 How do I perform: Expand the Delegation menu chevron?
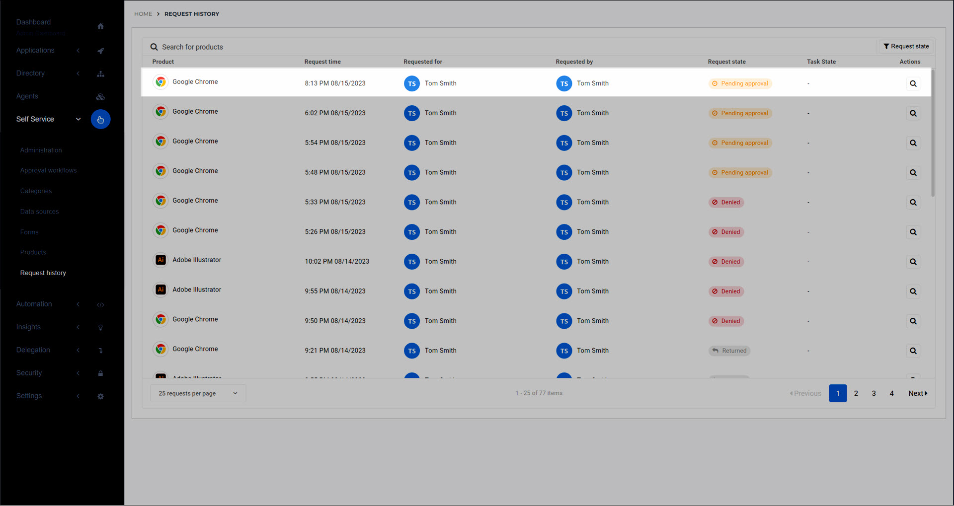(x=78, y=350)
